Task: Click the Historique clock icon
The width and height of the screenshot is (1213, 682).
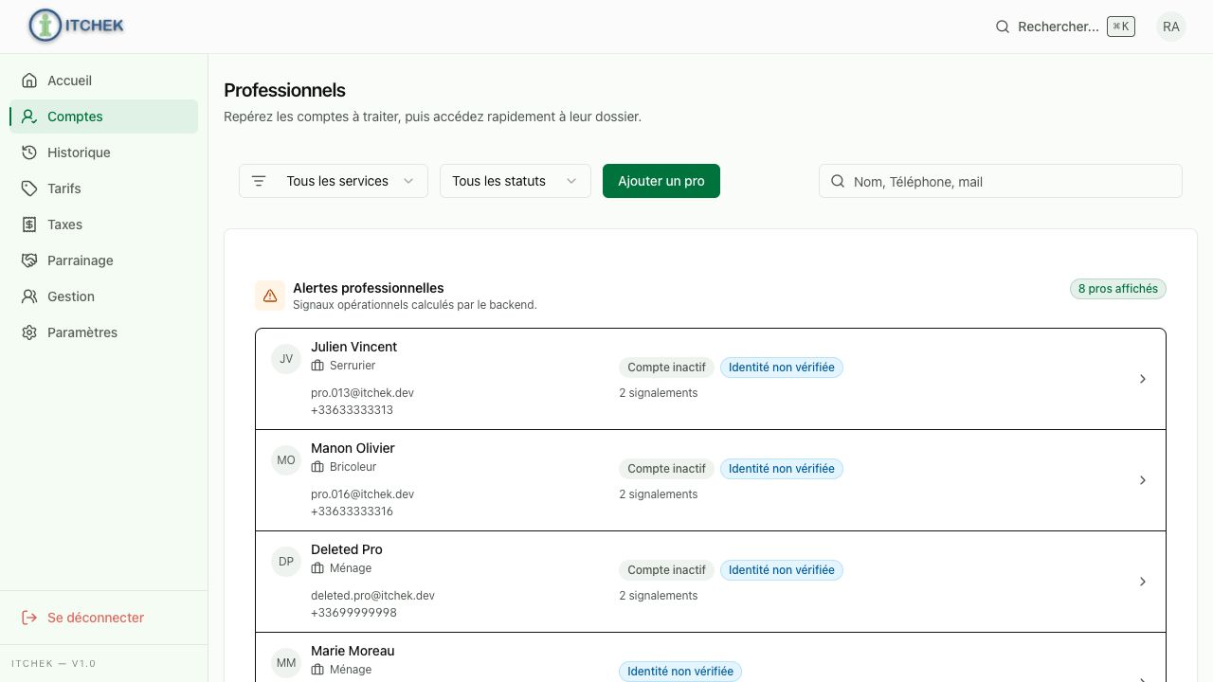Action: (29, 153)
